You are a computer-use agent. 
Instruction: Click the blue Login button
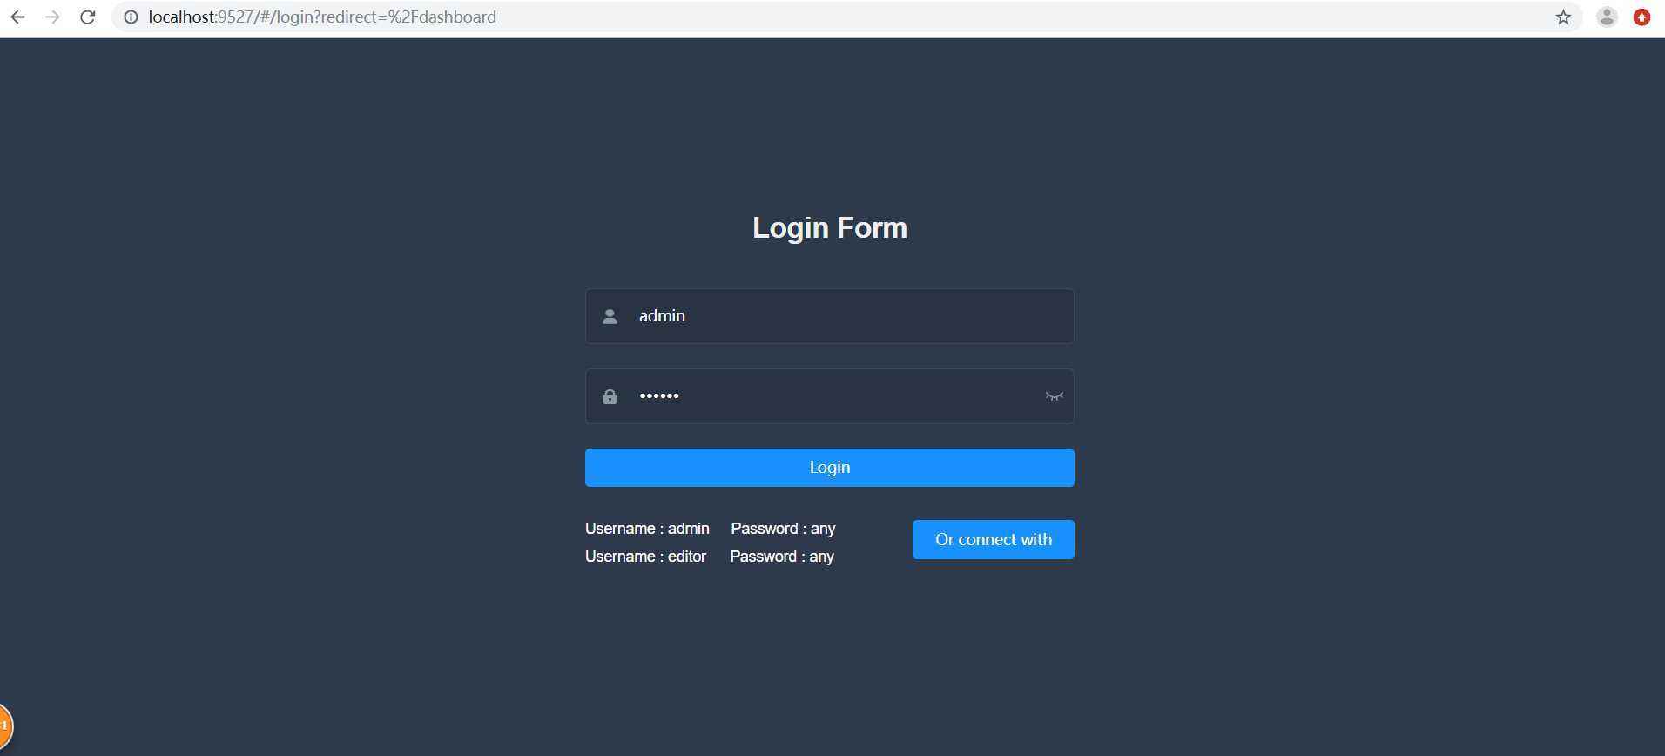(x=830, y=468)
